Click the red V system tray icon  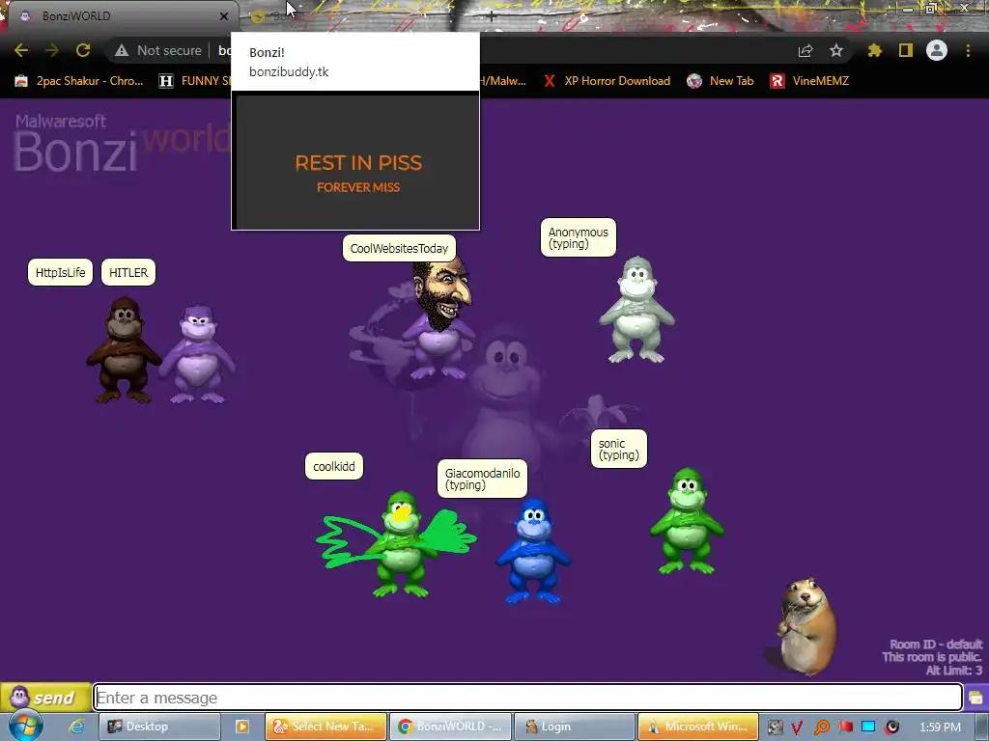pos(797,727)
